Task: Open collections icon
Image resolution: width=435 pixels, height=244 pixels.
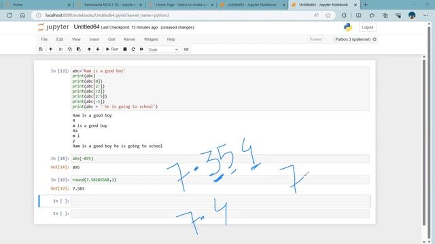Action: click(x=385, y=15)
